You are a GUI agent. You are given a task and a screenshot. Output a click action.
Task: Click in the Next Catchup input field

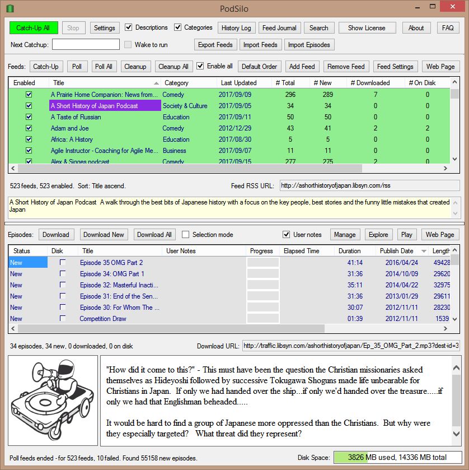(x=86, y=44)
